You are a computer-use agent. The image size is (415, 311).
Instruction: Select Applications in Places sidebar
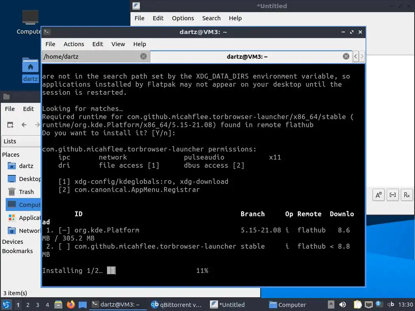pos(23,218)
